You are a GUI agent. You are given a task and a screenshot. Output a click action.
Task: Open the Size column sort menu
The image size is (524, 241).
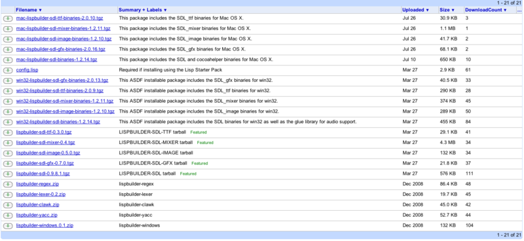[447, 10]
